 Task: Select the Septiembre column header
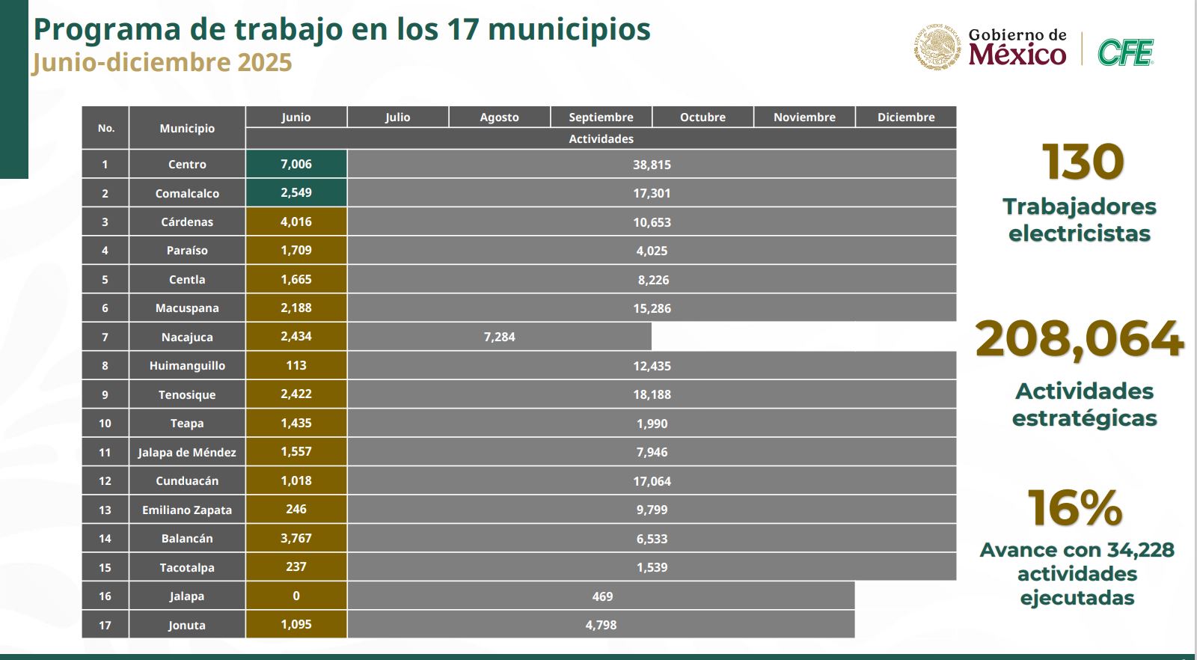[601, 117]
